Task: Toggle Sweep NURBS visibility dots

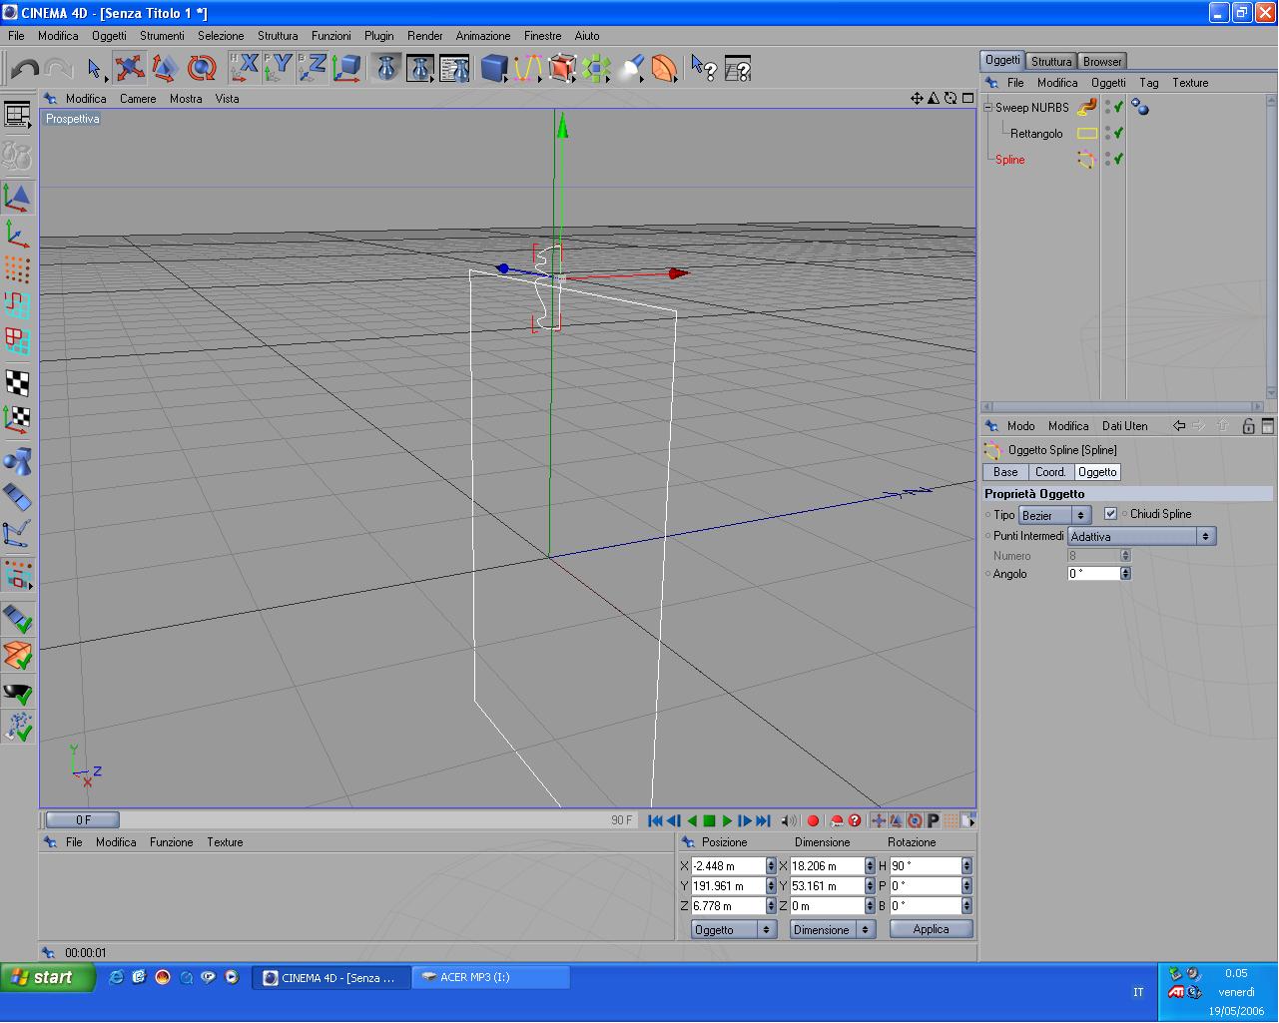Action: click(1107, 107)
